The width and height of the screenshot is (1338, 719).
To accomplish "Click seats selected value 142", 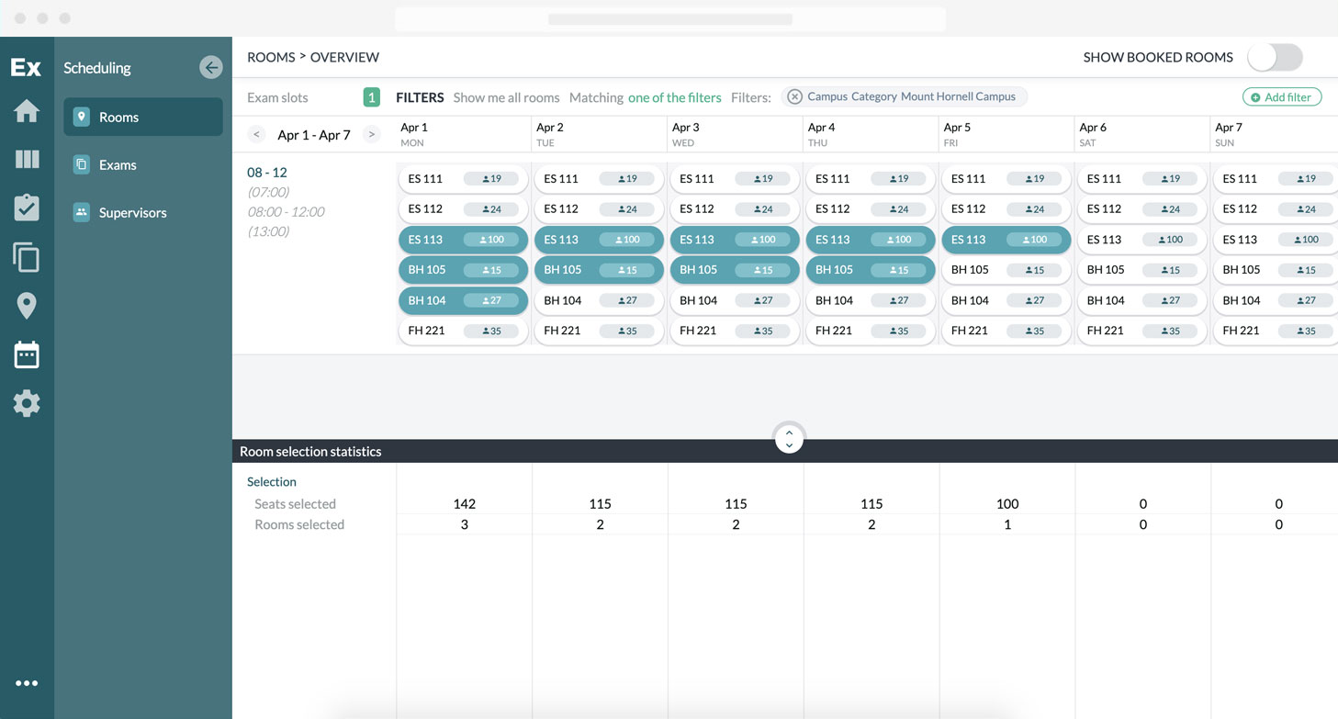I will click(x=465, y=504).
